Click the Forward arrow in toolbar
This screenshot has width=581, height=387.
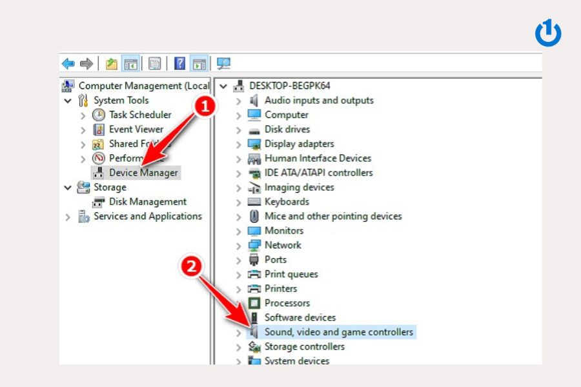[87, 63]
